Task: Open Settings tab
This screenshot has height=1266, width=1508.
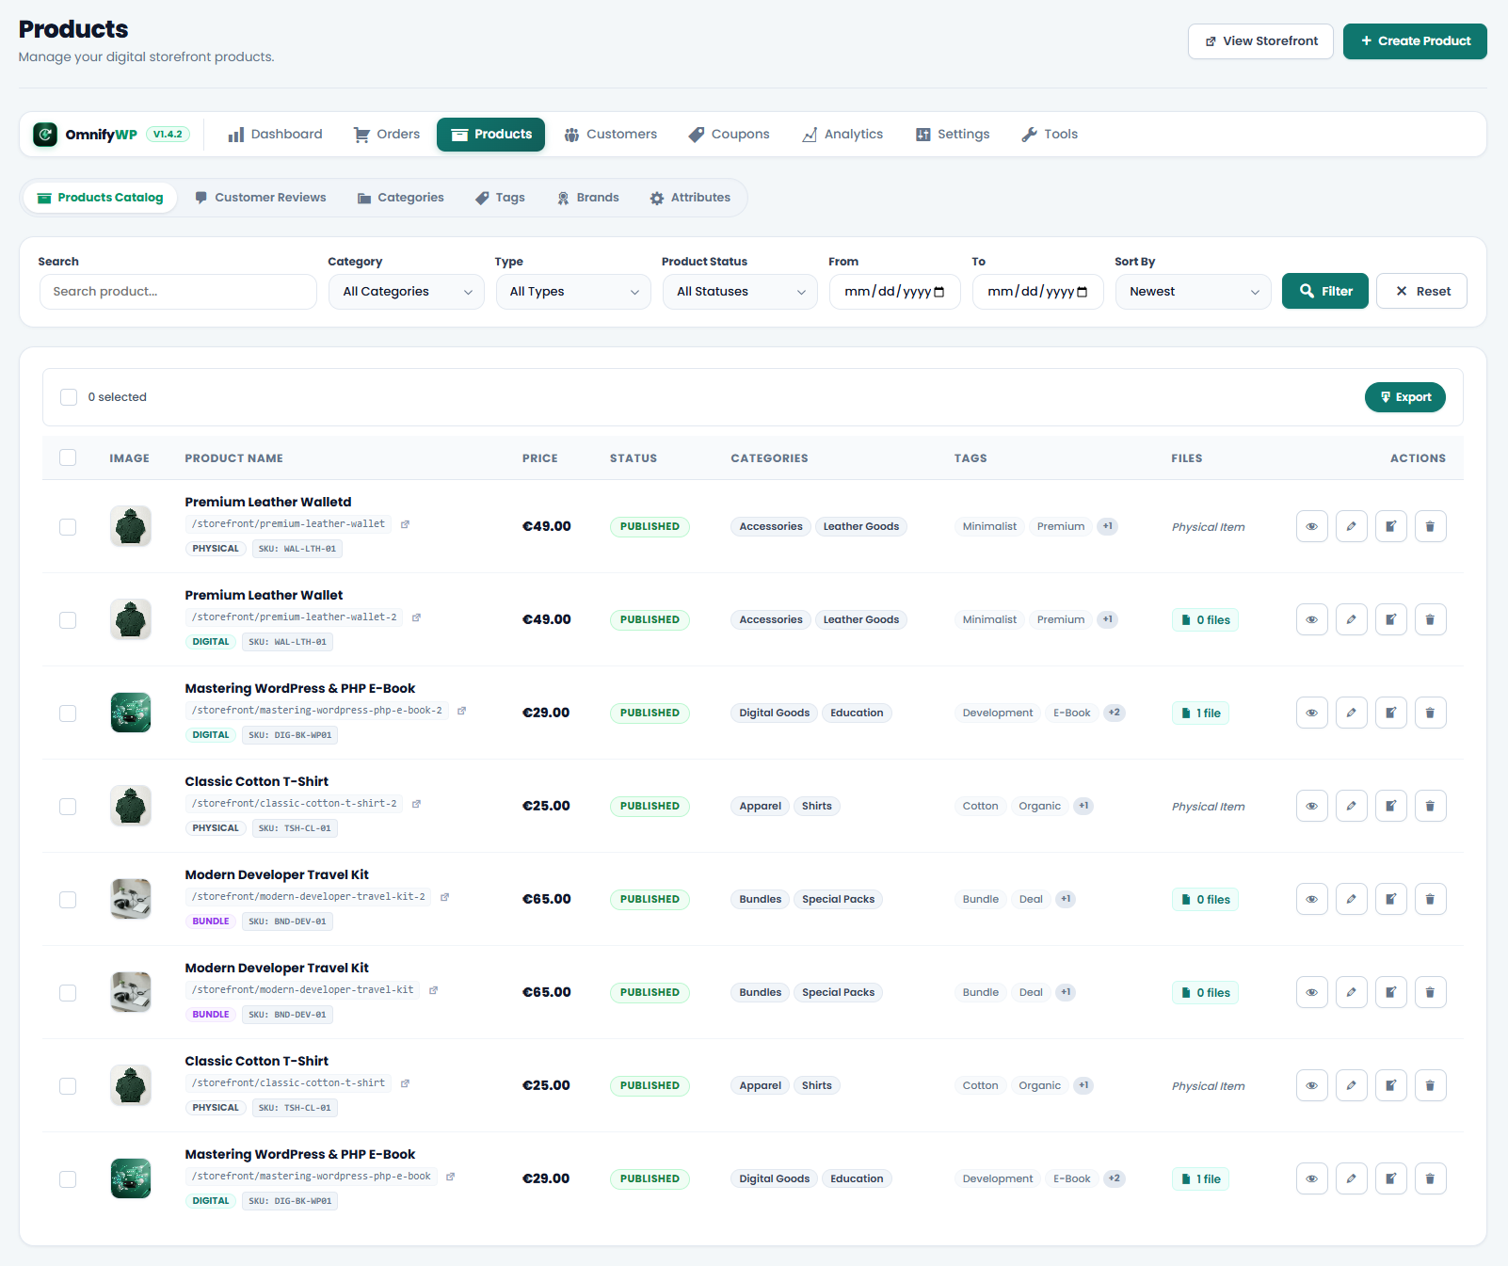Action: pyautogui.click(x=953, y=135)
